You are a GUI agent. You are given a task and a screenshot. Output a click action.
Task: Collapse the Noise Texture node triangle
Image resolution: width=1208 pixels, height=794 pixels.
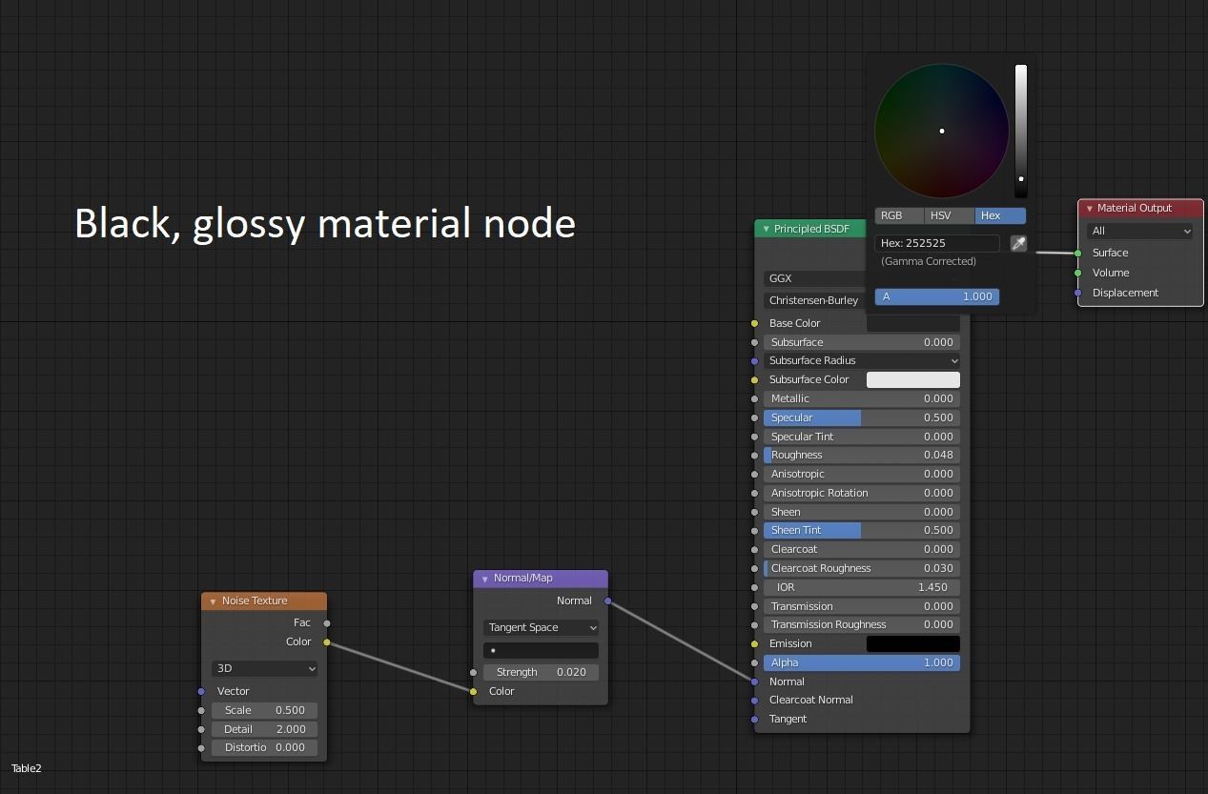click(x=213, y=601)
